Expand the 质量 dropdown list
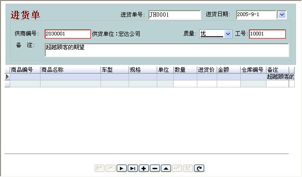This screenshot has height=177, width=302. click(x=228, y=34)
